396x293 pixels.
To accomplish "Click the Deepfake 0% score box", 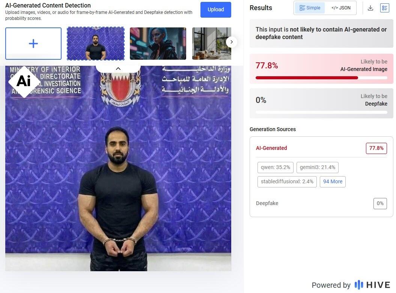I will (x=380, y=204).
